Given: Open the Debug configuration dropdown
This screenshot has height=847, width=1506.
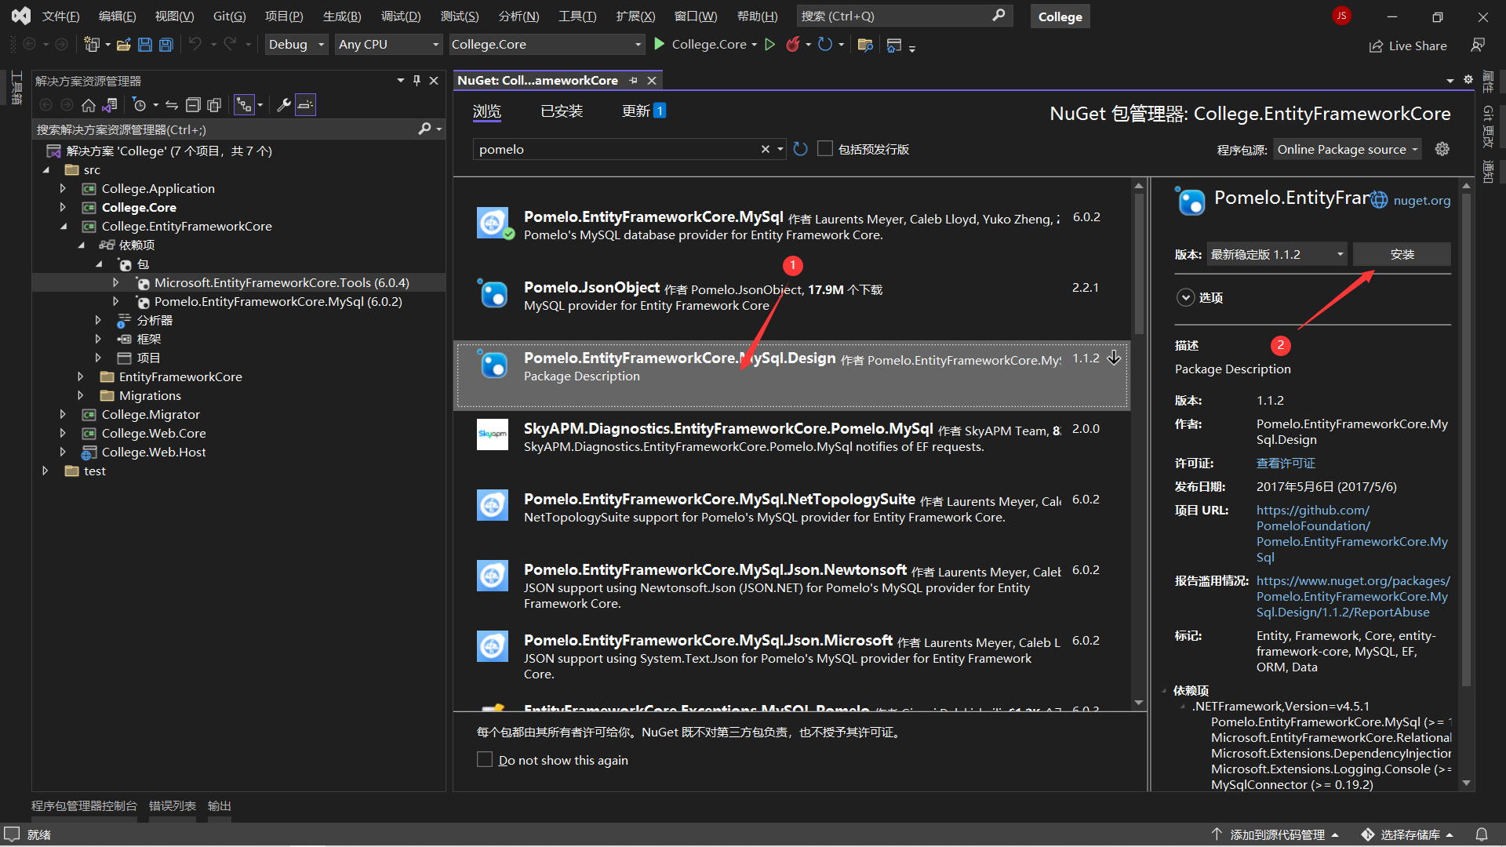Looking at the screenshot, I should 296,45.
